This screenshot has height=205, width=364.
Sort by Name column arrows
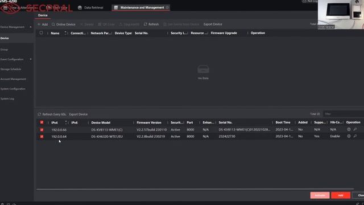[x=65, y=33]
